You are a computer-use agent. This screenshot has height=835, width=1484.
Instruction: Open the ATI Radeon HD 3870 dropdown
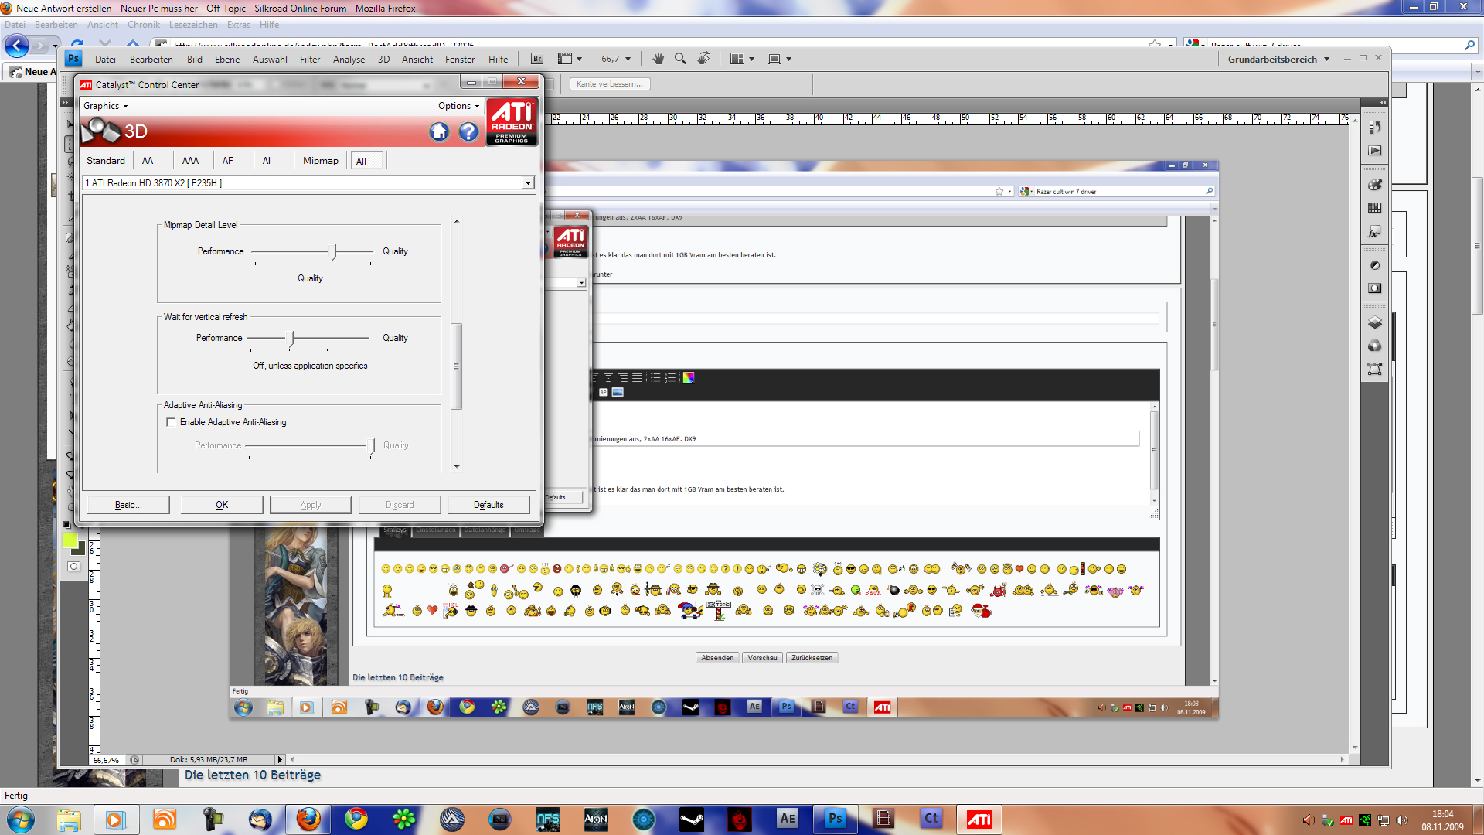pyautogui.click(x=528, y=183)
